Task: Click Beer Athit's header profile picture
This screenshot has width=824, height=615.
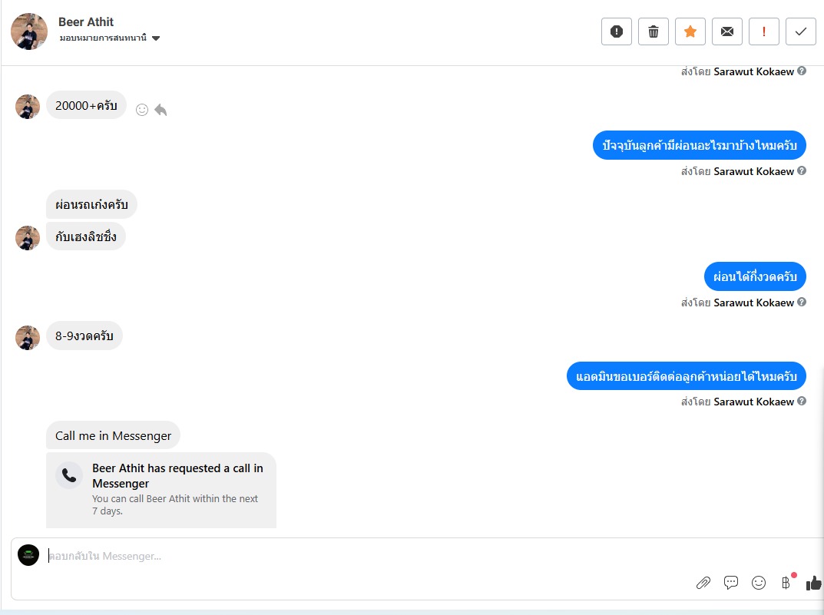Action: tap(29, 31)
